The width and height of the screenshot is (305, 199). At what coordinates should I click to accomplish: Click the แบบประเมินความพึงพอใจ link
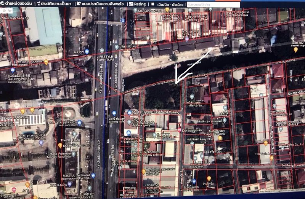pyautogui.click(x=100, y=4)
